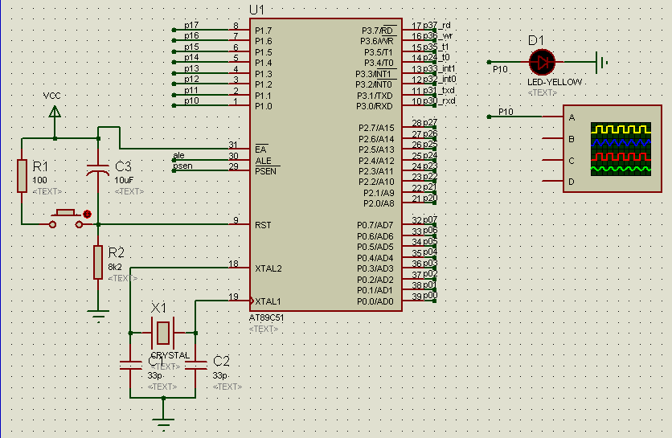Click the p10 net label near pin 1

(191, 100)
